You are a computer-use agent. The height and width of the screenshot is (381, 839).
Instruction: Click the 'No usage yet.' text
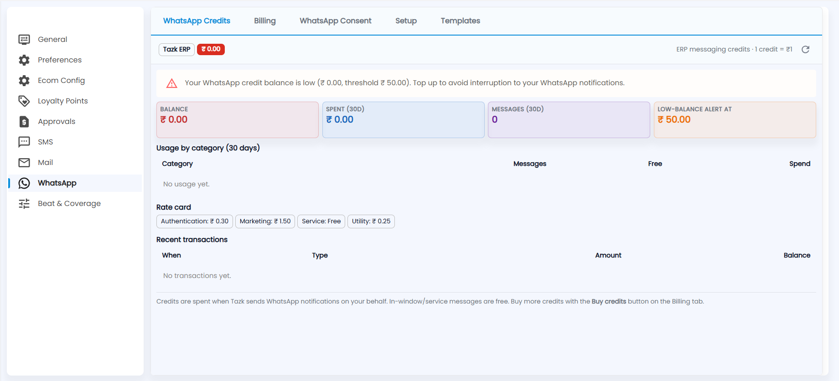click(186, 185)
